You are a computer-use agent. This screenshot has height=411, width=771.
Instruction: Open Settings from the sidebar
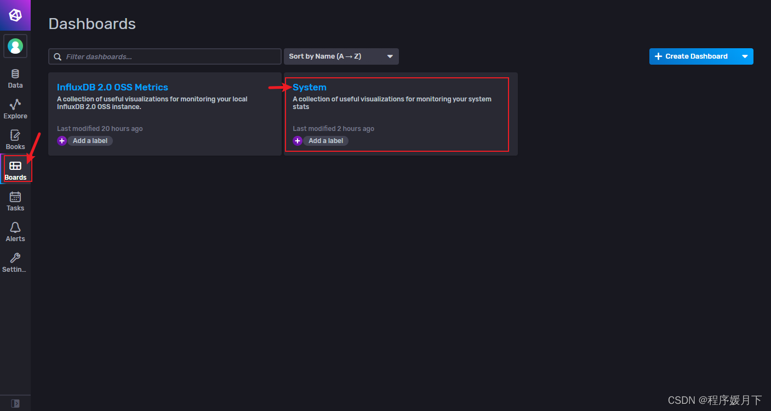pyautogui.click(x=15, y=262)
